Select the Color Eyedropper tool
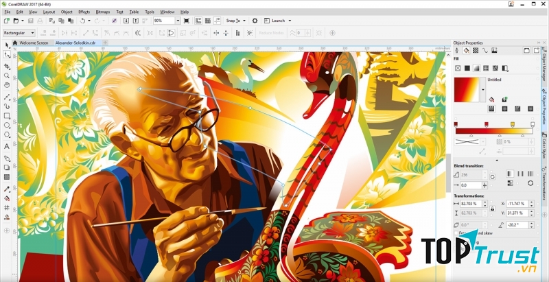 (7, 189)
